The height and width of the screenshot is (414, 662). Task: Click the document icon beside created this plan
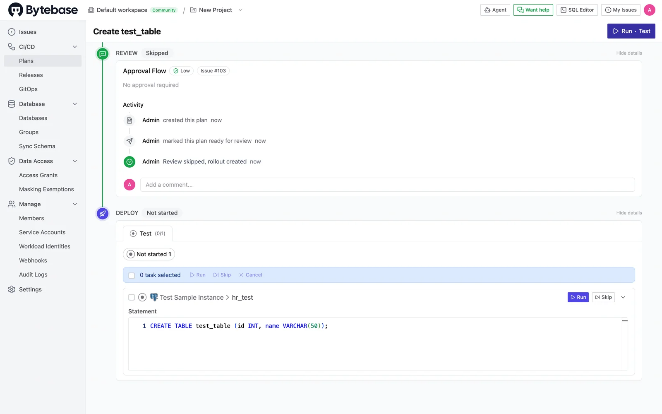coord(130,120)
